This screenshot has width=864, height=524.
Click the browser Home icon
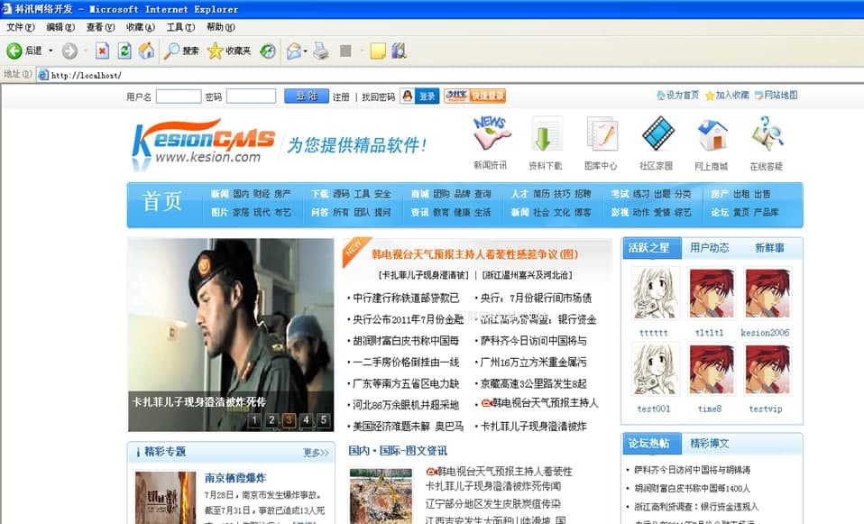145,51
